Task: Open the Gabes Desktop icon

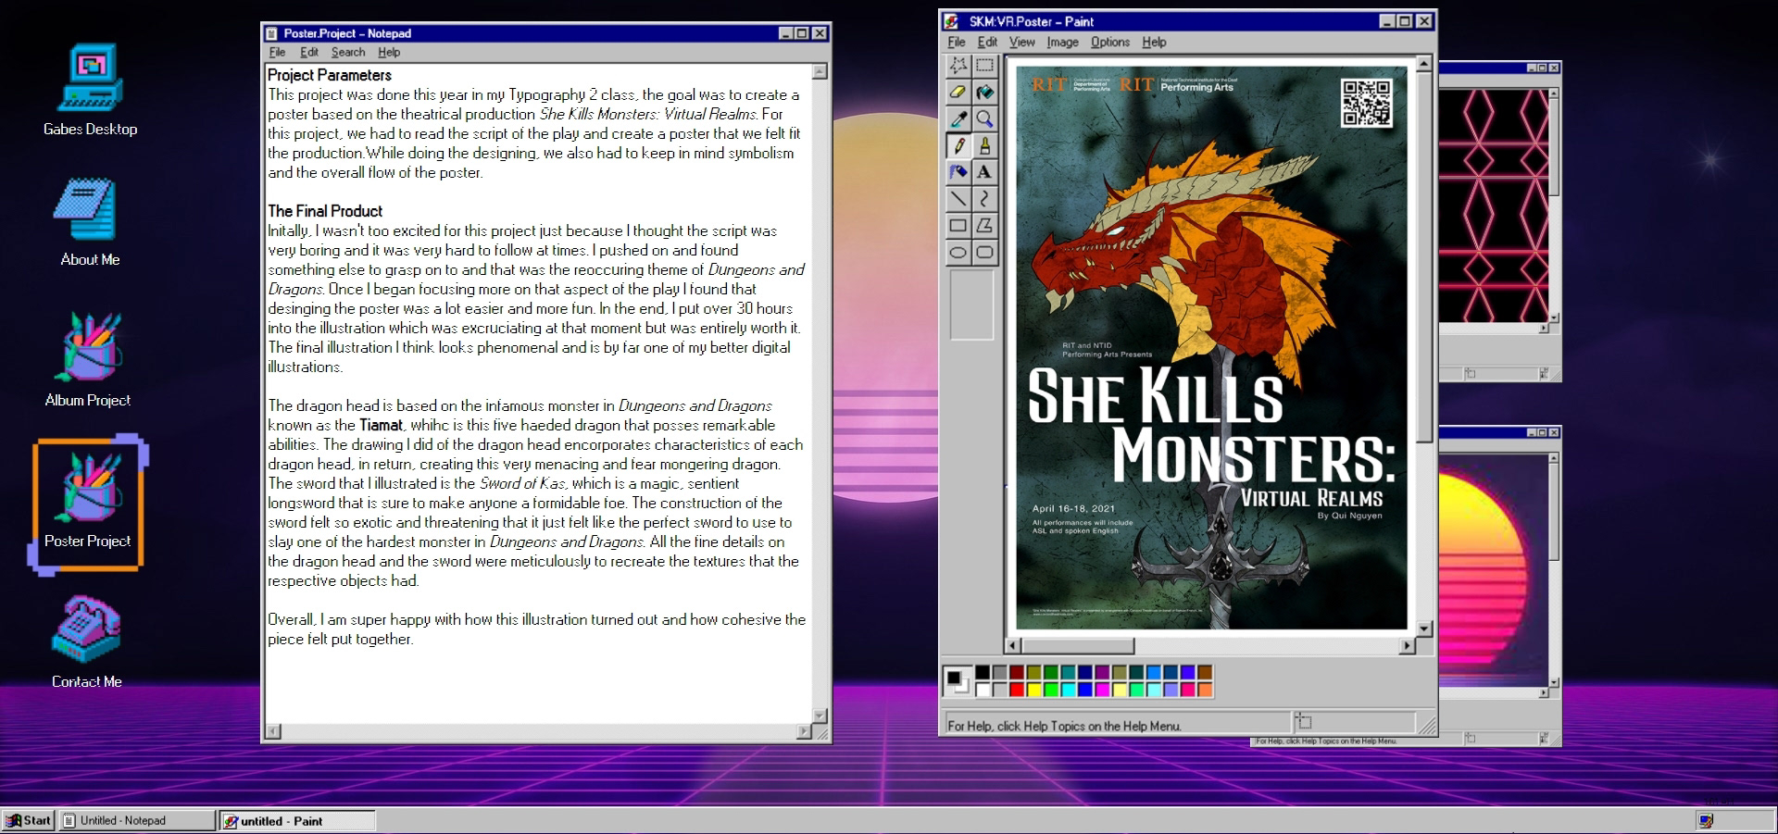Action: pyautogui.click(x=90, y=90)
